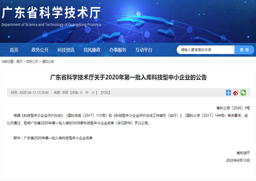Share the announcement via WeChat icon

coord(243,93)
